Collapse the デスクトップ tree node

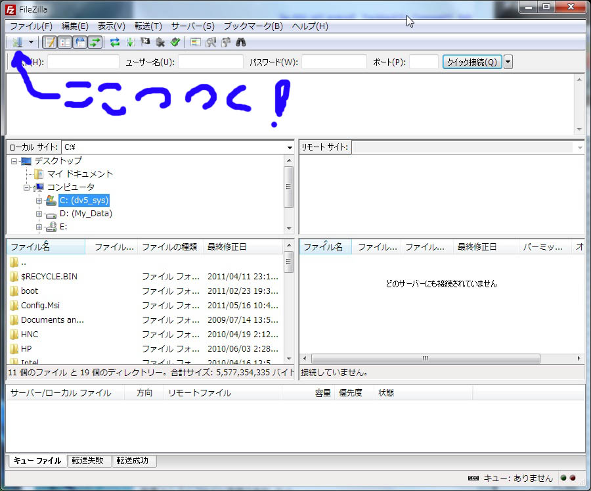(x=14, y=162)
